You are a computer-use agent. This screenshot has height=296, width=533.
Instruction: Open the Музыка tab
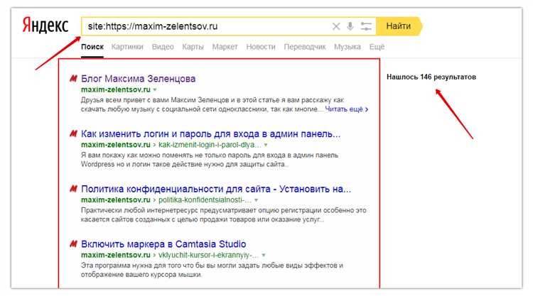[347, 47]
